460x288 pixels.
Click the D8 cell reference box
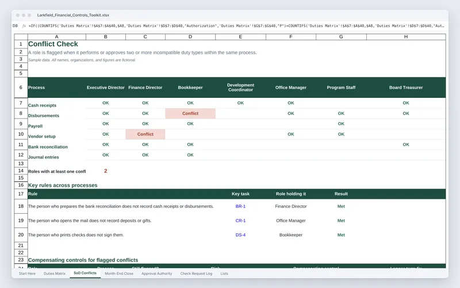15,26
